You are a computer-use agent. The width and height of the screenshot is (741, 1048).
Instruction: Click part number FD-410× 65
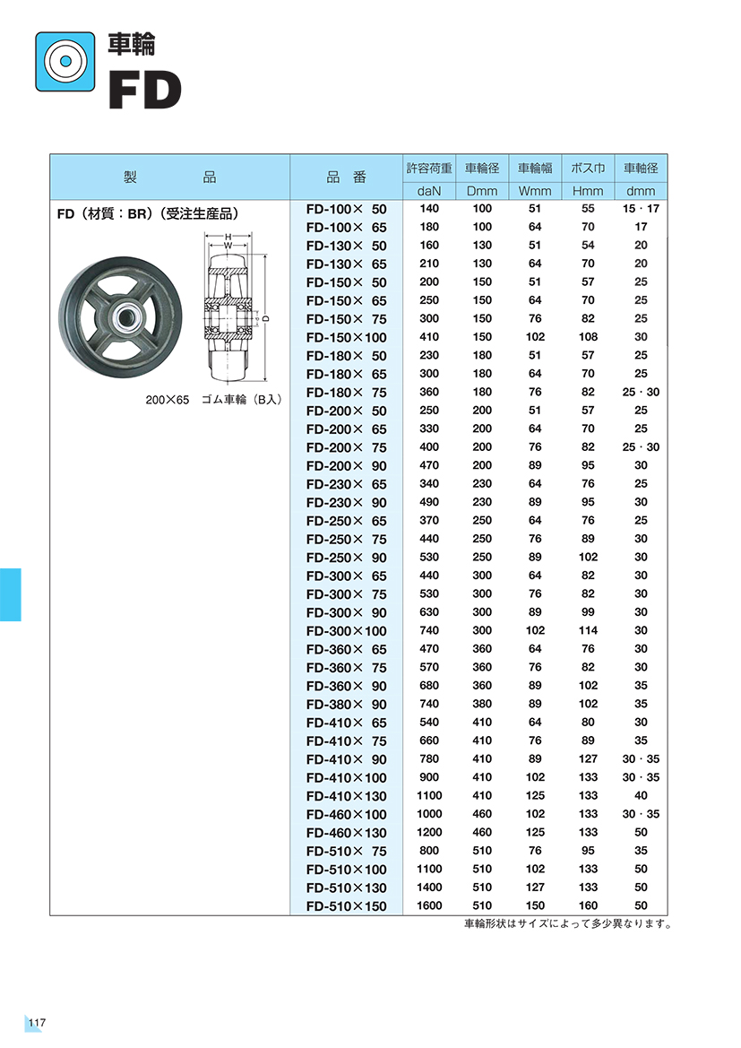(x=346, y=723)
